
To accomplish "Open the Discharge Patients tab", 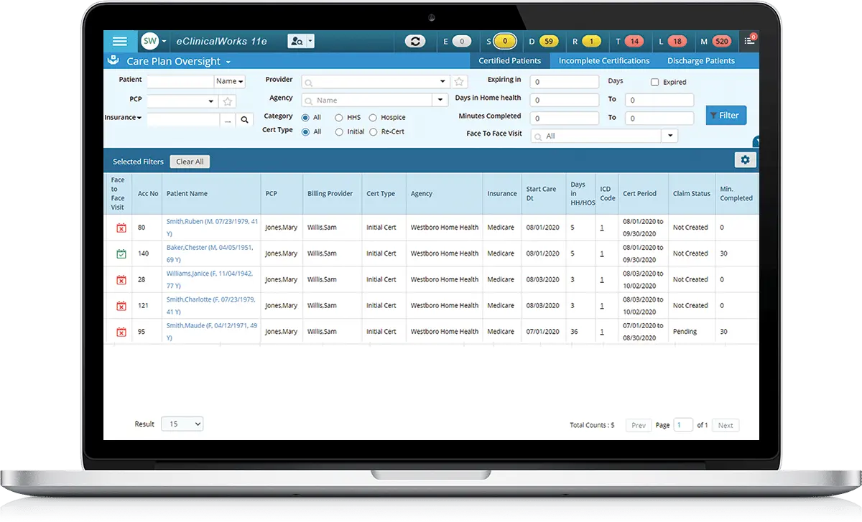I will 700,60.
